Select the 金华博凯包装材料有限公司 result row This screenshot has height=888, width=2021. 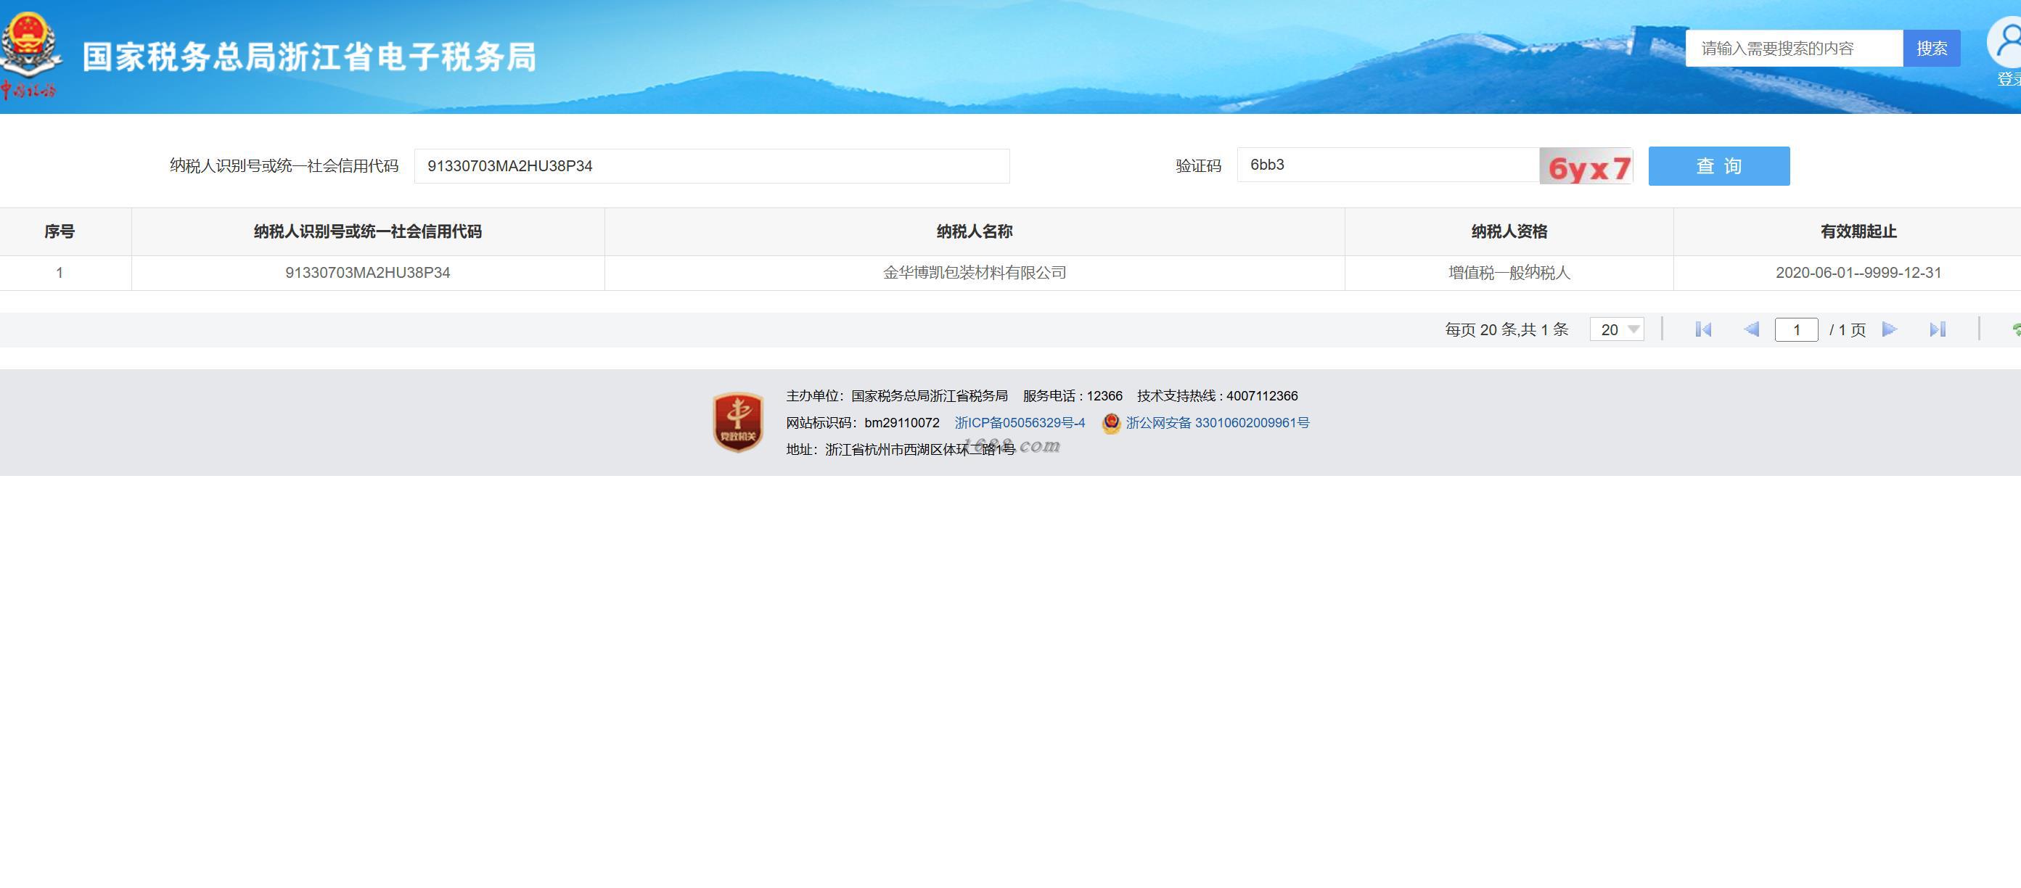(x=974, y=273)
